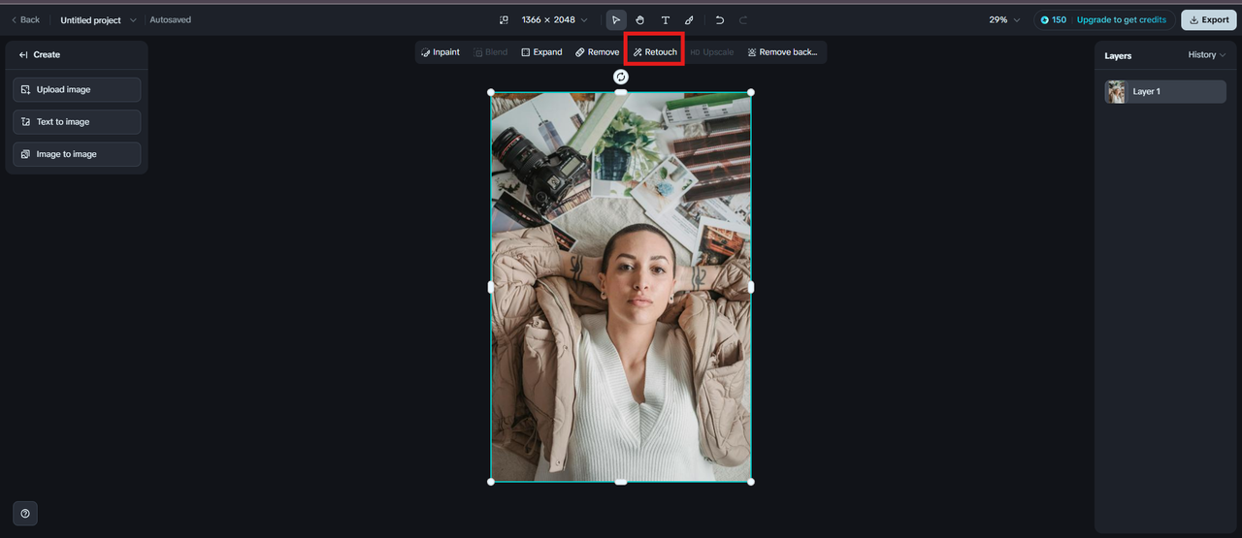Click the portrait image on the canvas

tap(621, 287)
